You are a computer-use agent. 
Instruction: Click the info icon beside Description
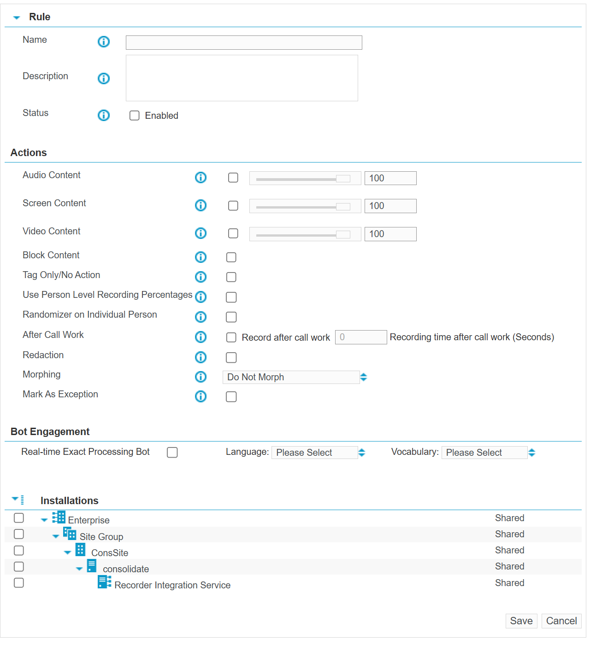(103, 78)
